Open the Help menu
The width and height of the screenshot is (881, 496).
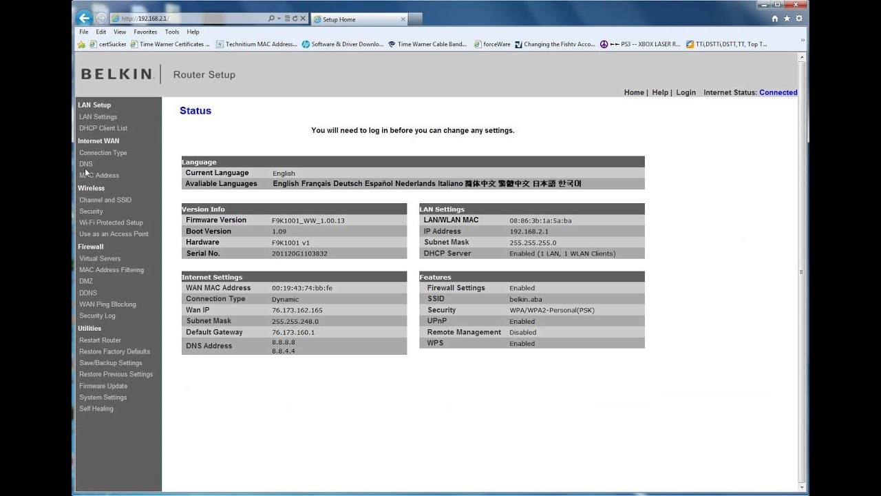[x=193, y=32]
